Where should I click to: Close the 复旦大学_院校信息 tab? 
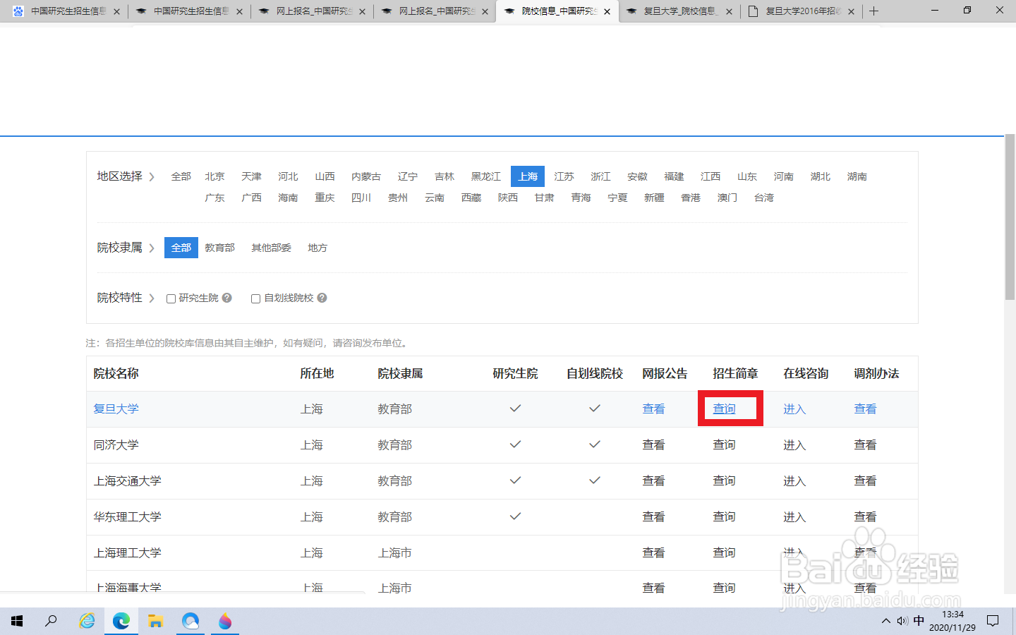tap(729, 11)
